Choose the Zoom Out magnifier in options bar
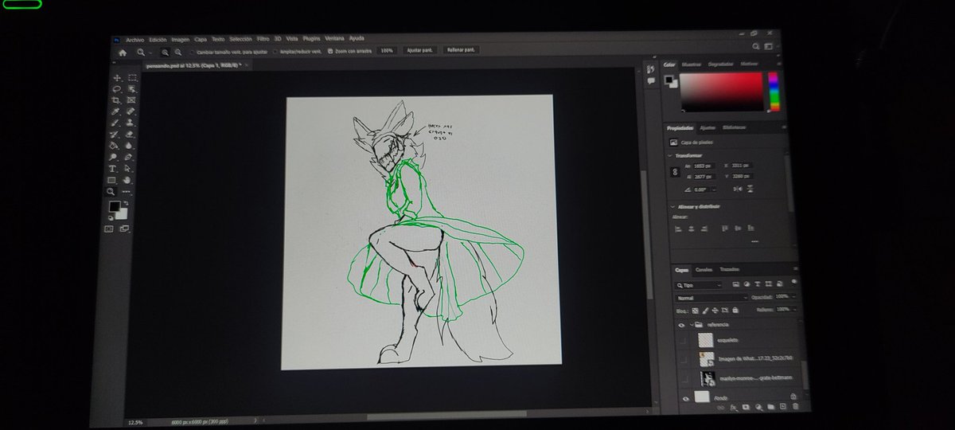 (x=178, y=53)
